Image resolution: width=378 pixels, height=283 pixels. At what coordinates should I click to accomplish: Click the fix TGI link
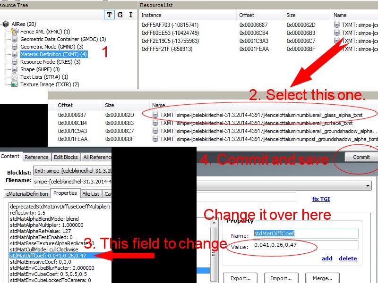[x=321, y=199]
